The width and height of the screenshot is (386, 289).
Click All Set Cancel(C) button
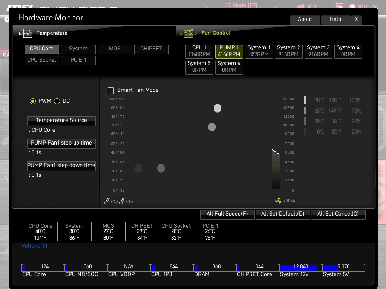(x=338, y=214)
